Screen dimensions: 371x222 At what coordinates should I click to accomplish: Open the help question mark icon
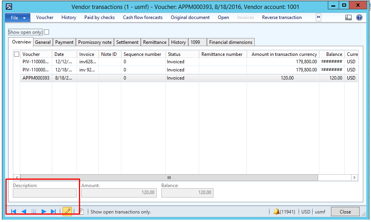pyautogui.click(x=359, y=17)
